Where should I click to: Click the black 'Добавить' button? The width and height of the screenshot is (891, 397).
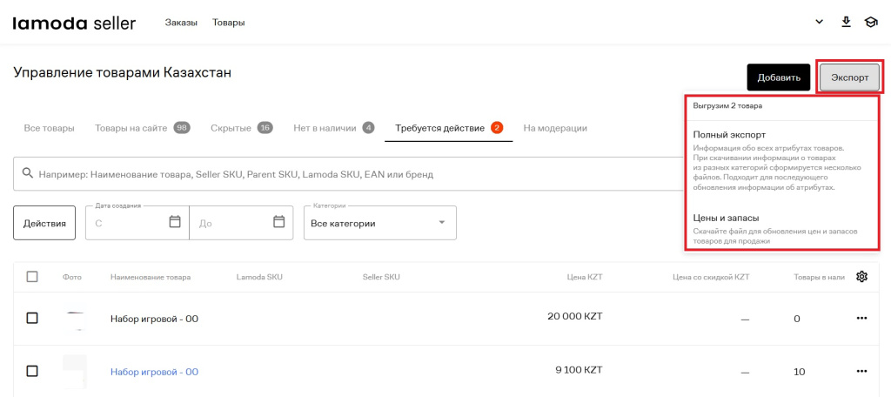coord(778,77)
